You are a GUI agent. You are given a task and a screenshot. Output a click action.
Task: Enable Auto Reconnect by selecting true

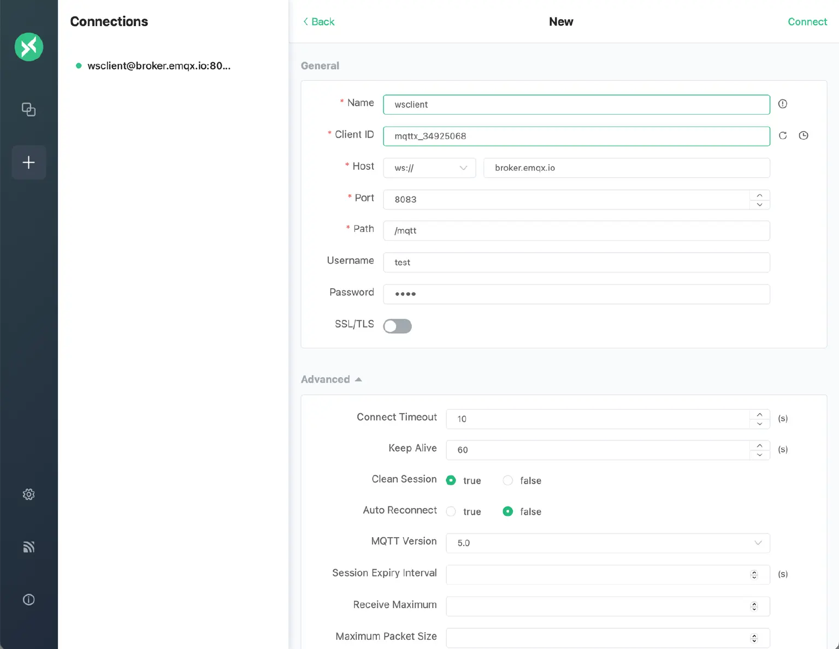click(451, 511)
